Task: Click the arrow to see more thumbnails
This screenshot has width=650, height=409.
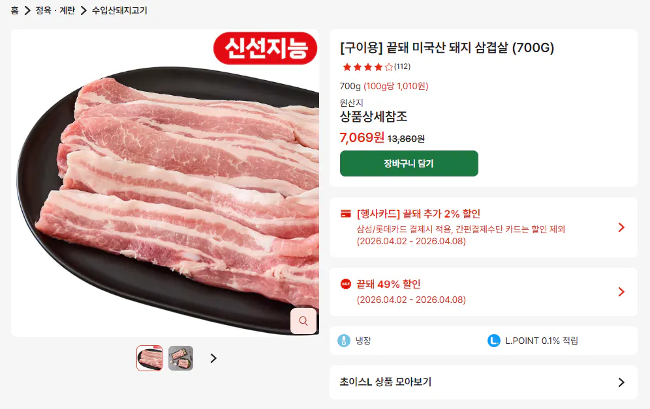Action: coord(213,358)
